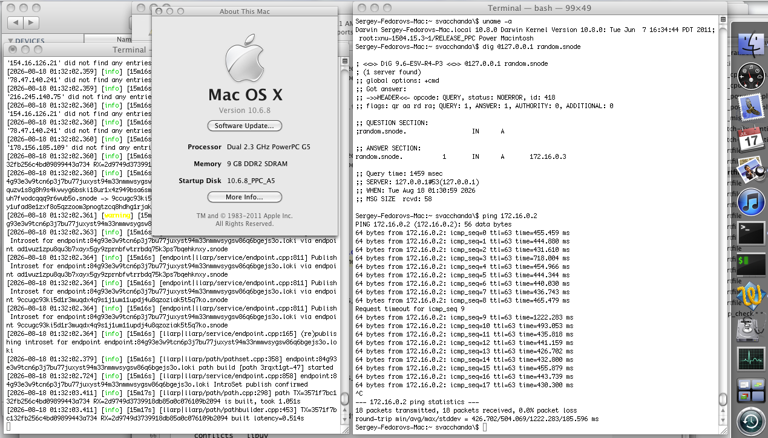Click the SERVER: 127.0.0.1#53 line
Screen dimensions: 768x438
click(417, 182)
